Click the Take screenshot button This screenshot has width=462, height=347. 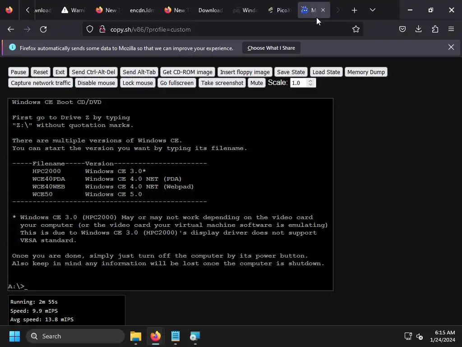coord(222,83)
